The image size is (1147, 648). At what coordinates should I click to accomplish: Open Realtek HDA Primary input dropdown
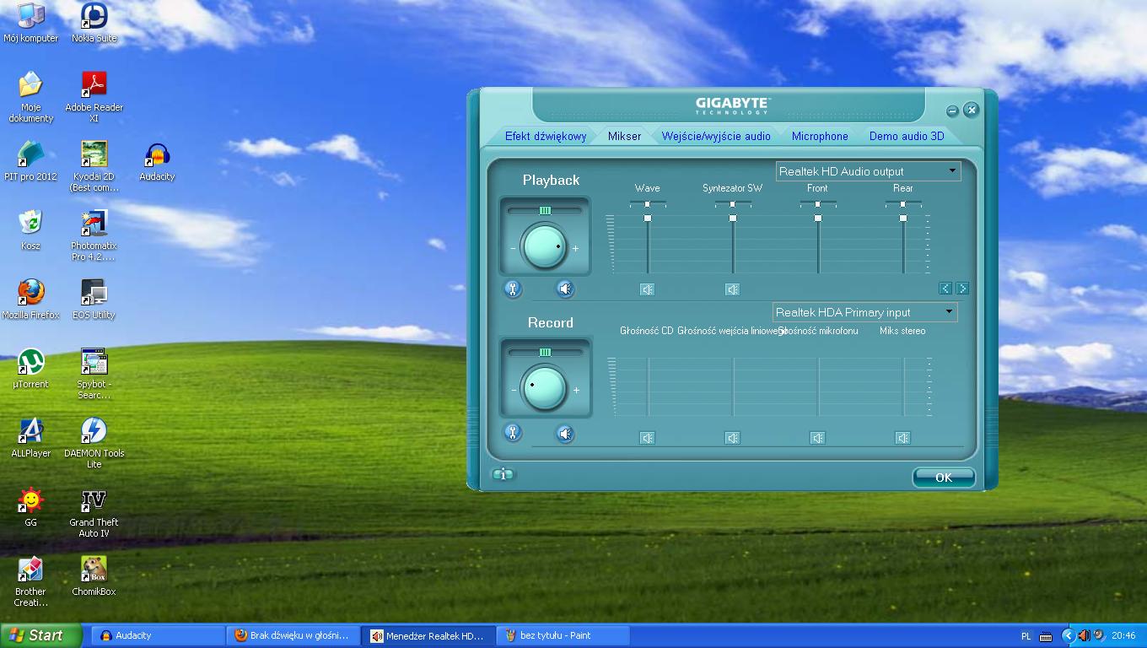864,312
